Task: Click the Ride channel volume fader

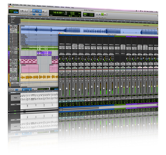Action: (x=92, y=87)
